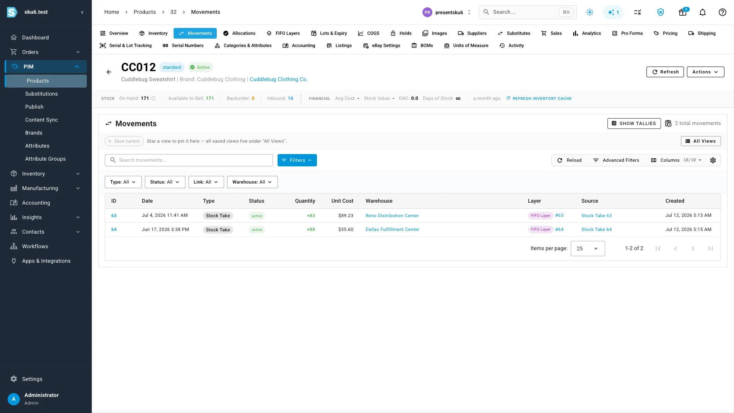Click the Refresh button
734x413 pixels.
click(665, 72)
